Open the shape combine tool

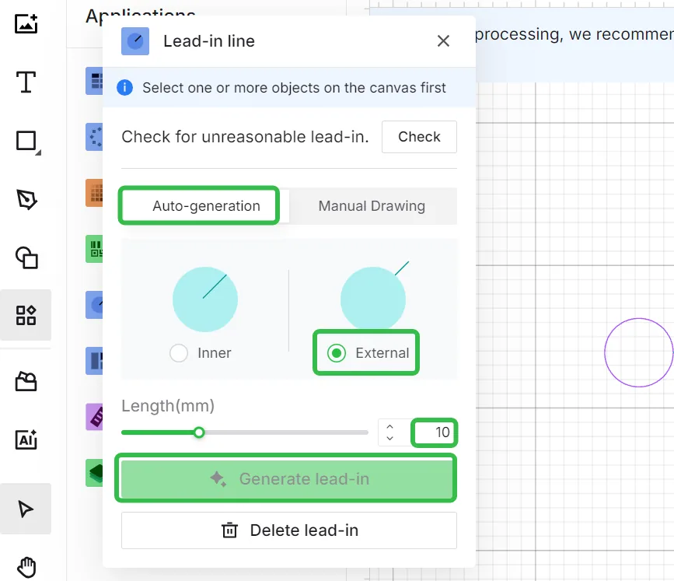(x=26, y=257)
